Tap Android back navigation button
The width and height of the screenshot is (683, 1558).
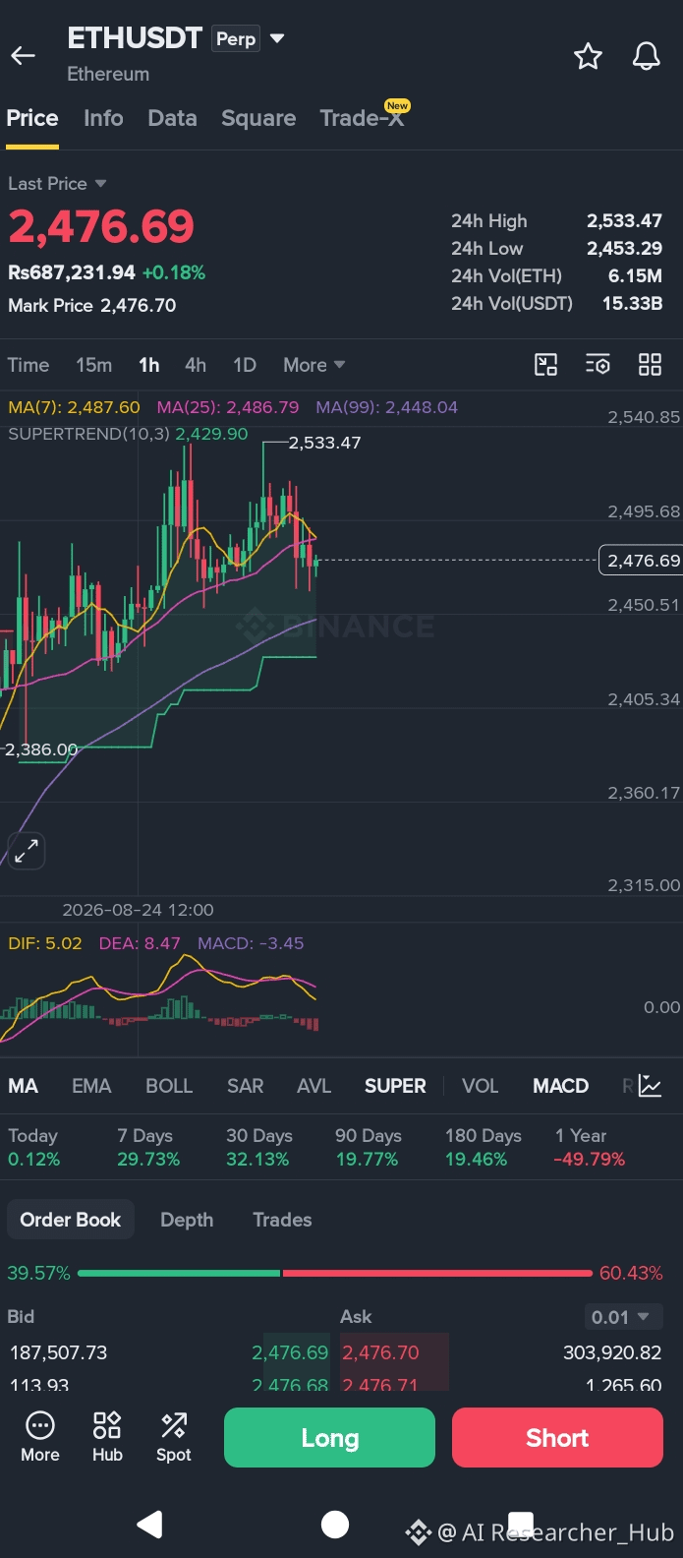(x=149, y=1525)
